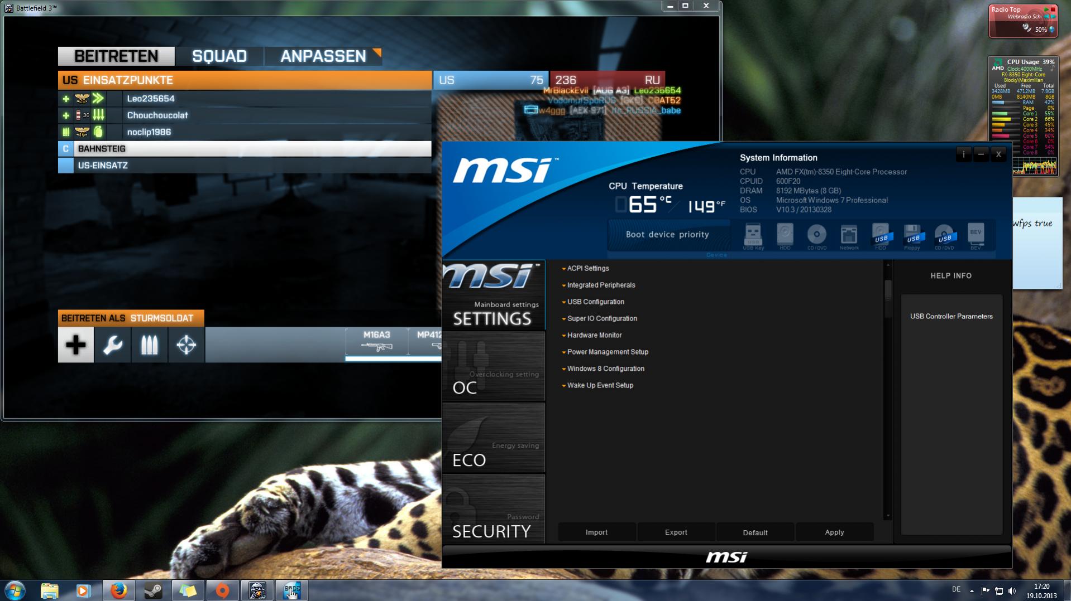Open Windows Explorer from taskbar
The width and height of the screenshot is (1071, 601).
(x=49, y=590)
